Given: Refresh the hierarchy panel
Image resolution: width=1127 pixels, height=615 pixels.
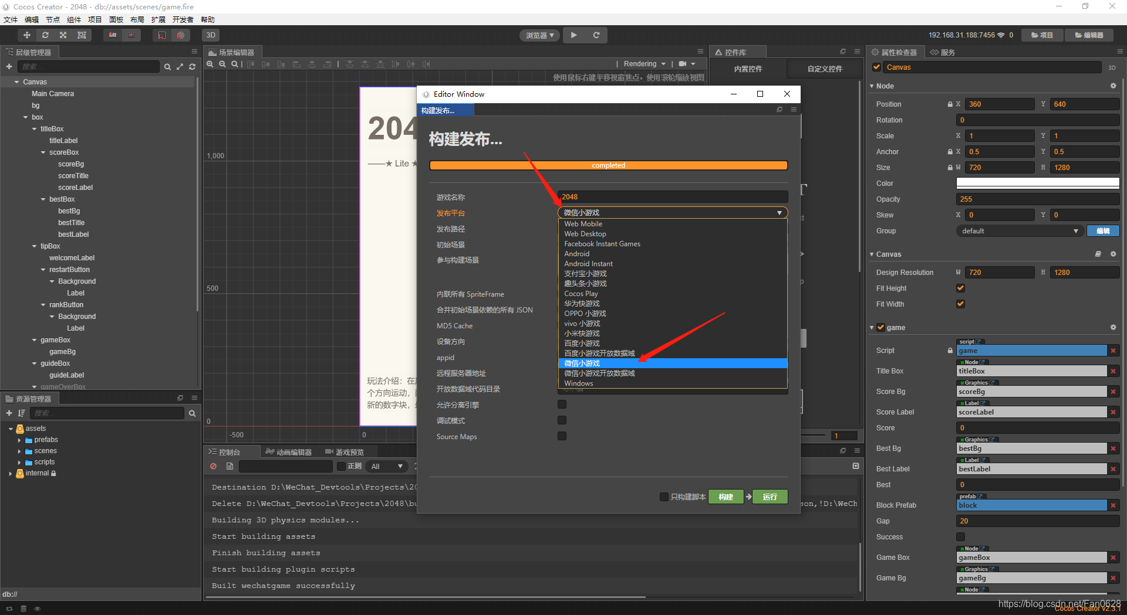Looking at the screenshot, I should pyautogui.click(x=192, y=67).
